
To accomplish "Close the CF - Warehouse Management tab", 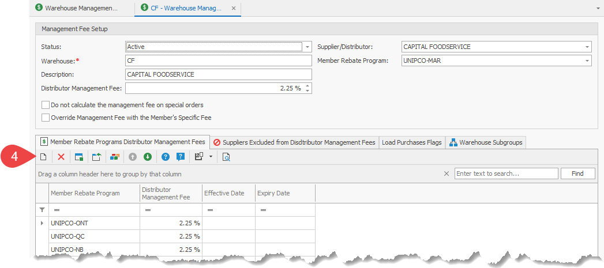I will click(x=233, y=9).
